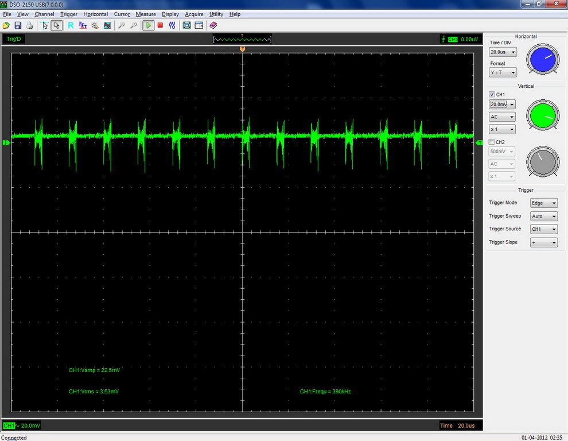Select the waveform image capture icon
This screenshot has width=568, height=441.
[107, 25]
